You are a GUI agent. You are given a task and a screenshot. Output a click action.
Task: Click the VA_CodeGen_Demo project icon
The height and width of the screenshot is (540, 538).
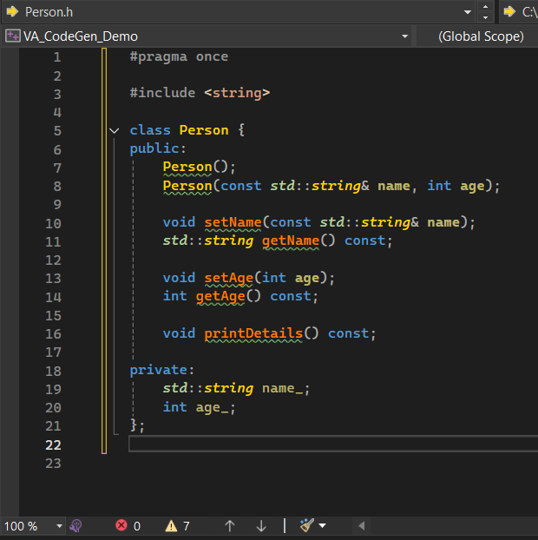coord(13,36)
